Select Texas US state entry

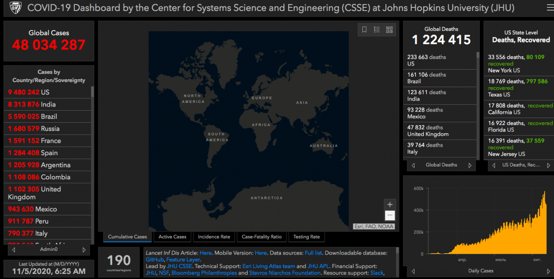[x=519, y=88]
